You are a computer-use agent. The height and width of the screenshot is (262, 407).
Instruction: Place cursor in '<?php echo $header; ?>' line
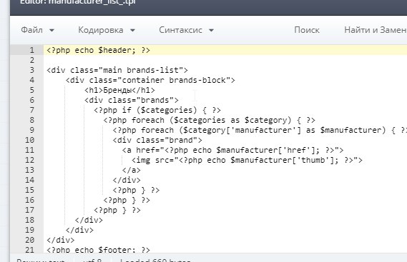click(99, 50)
